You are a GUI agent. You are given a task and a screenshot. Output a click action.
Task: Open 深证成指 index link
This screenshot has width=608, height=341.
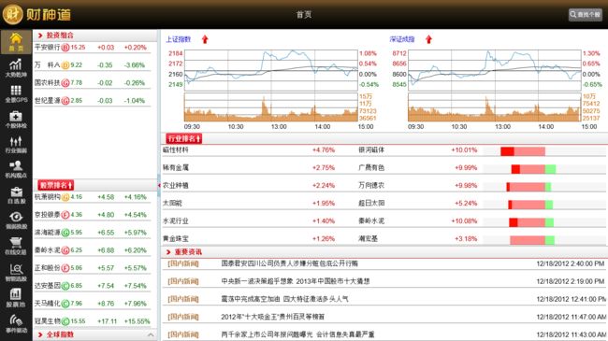point(402,39)
